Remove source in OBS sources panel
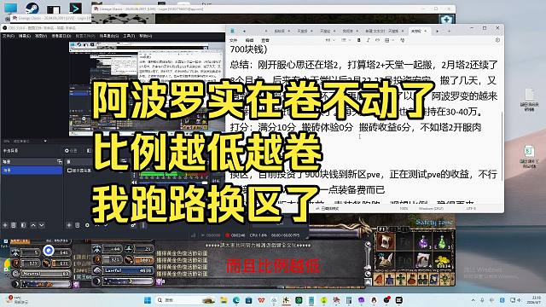546x307 pixels. (78, 225)
